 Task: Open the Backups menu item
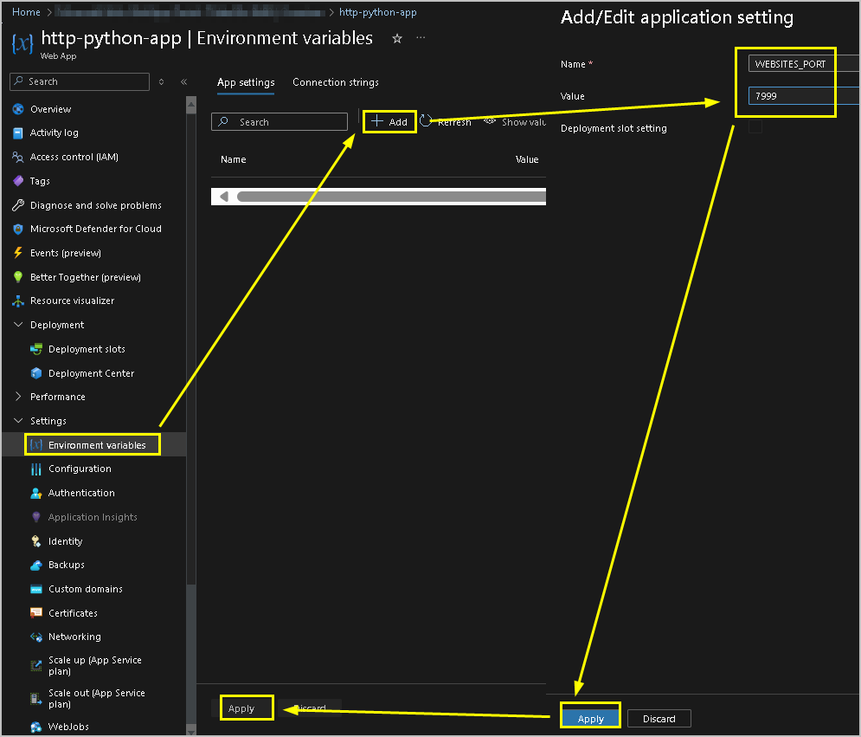tap(67, 565)
